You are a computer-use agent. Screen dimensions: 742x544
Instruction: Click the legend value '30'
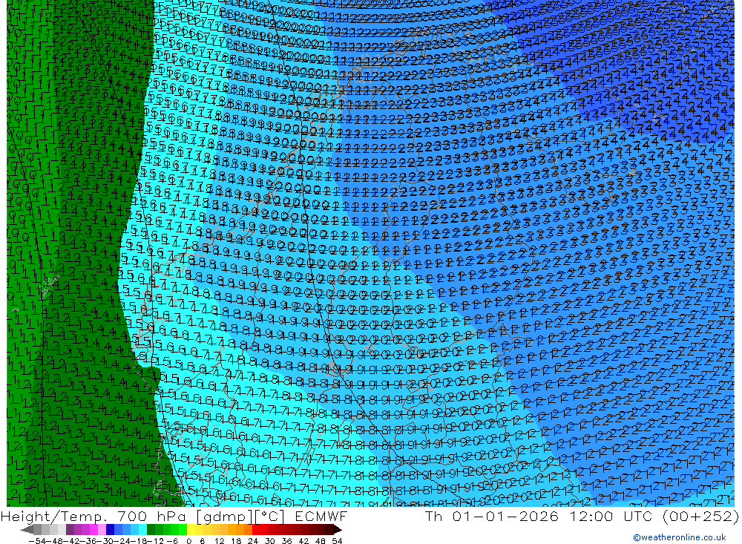coord(270,541)
